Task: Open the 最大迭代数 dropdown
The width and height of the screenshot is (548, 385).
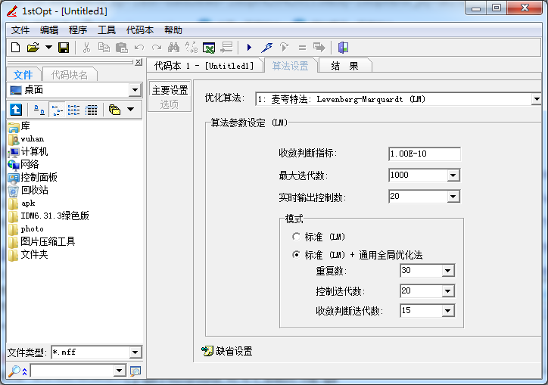Action: [x=453, y=175]
